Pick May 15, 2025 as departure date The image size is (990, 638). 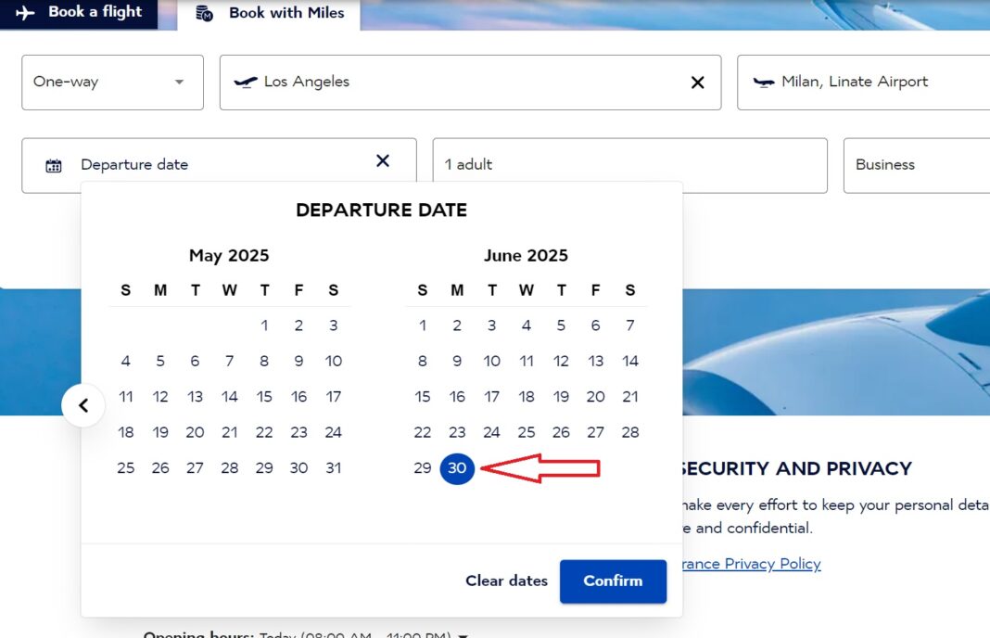264,397
